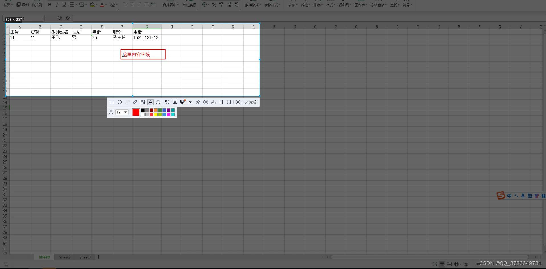
Task: Open the screenshot translate tool
Action: coord(183,102)
